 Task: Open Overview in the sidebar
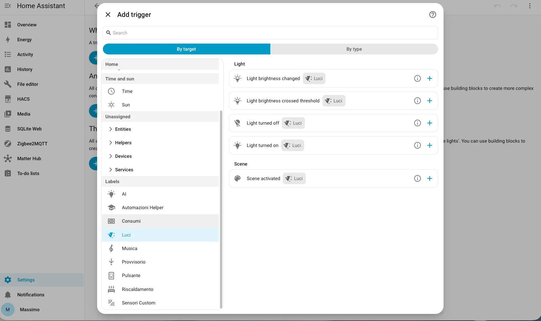[x=42, y=25]
